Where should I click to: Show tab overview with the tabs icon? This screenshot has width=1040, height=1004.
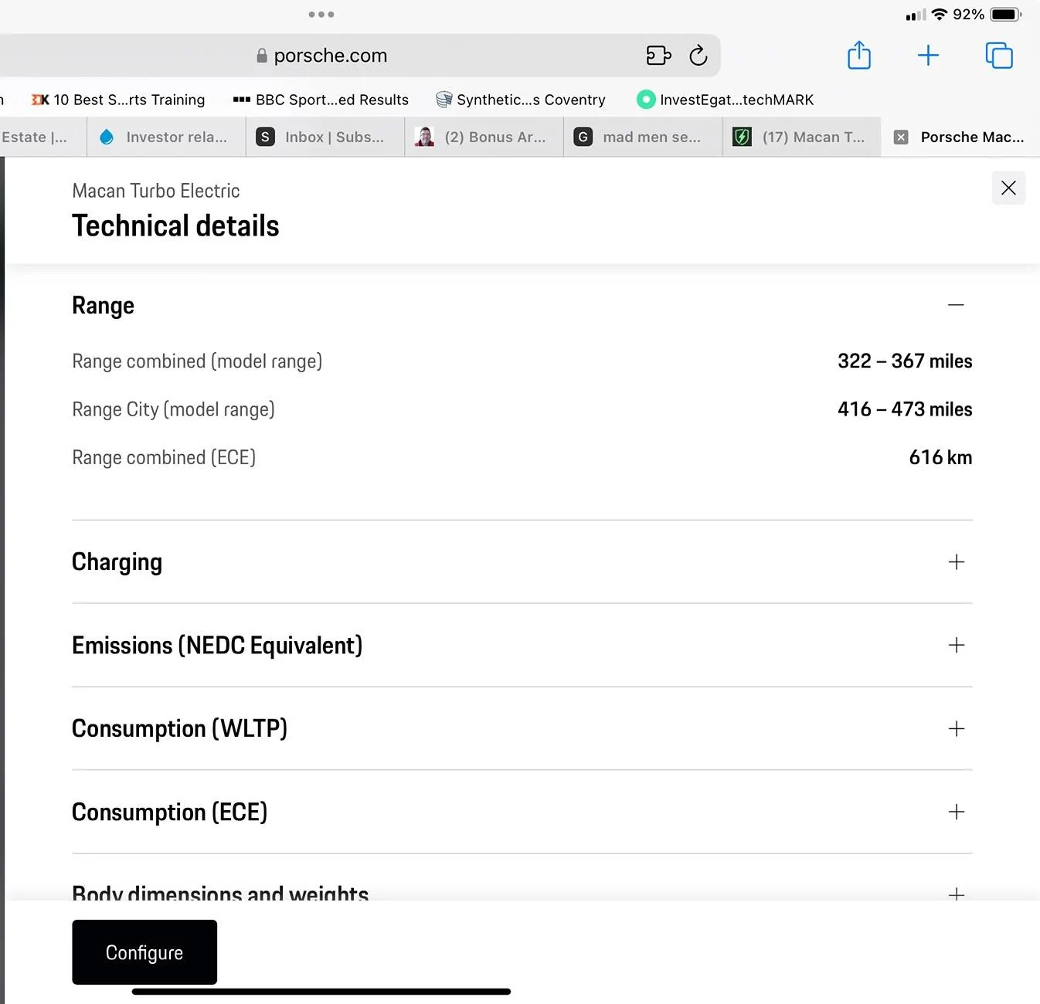(998, 55)
